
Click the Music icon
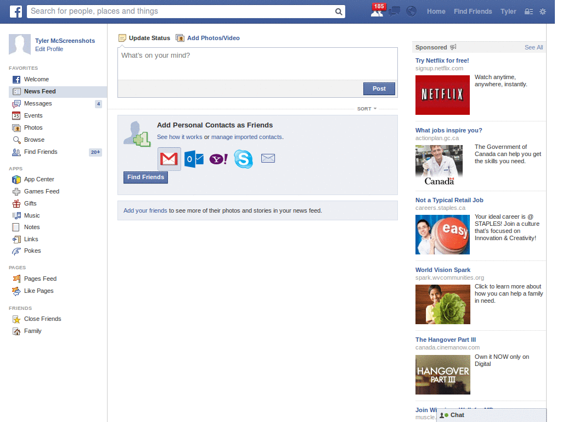pyautogui.click(x=16, y=215)
